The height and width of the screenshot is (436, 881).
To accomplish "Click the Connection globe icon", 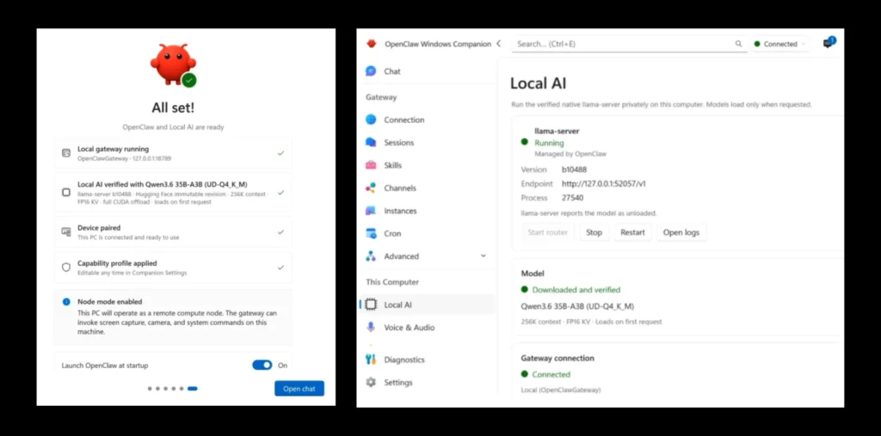I will 371,120.
